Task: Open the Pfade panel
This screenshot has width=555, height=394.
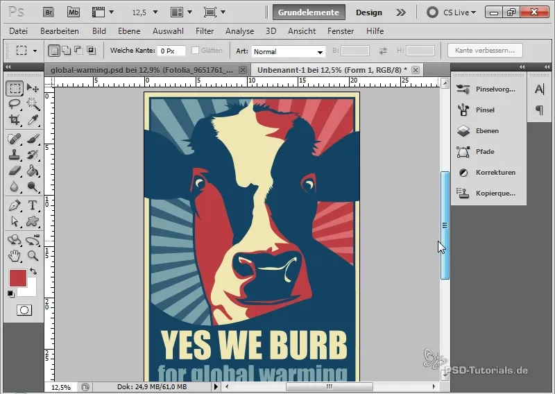Action: click(484, 152)
